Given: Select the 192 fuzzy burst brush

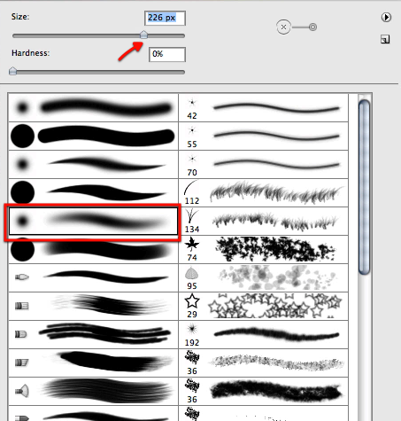Looking at the screenshot, I should click(264, 334).
